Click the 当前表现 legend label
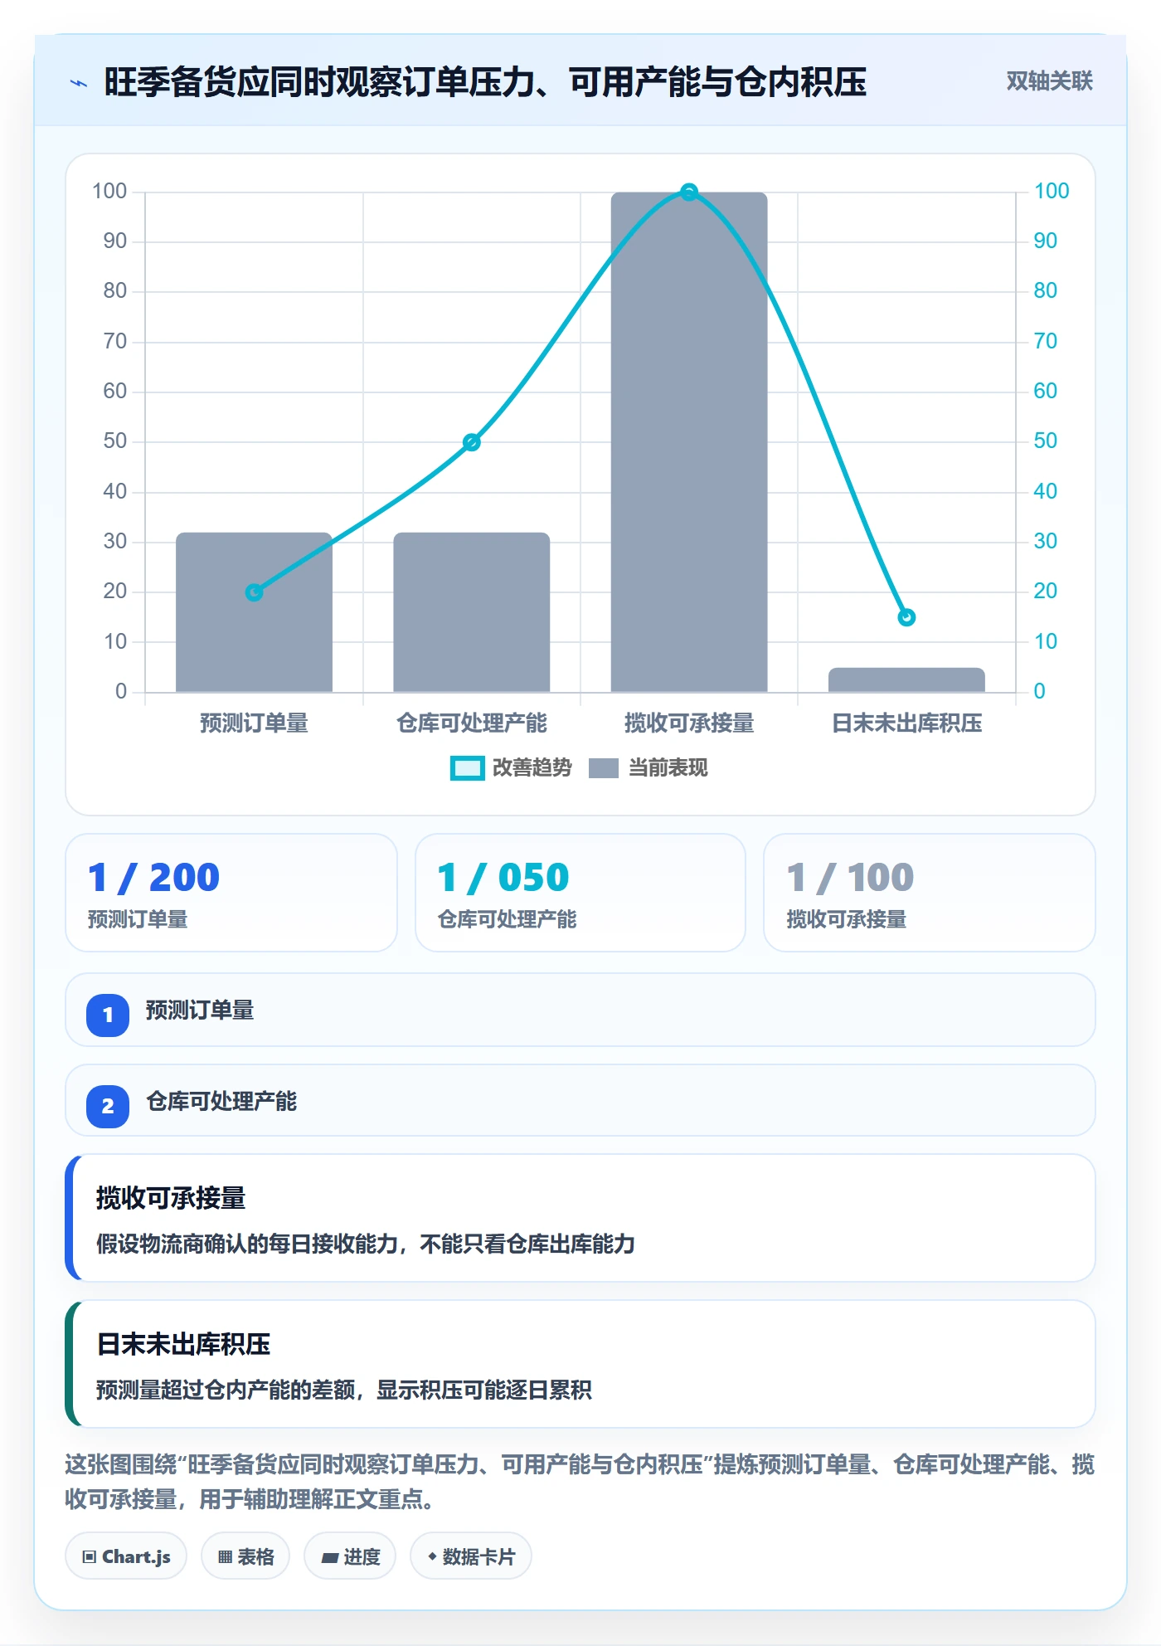1161x1646 pixels. 668,768
